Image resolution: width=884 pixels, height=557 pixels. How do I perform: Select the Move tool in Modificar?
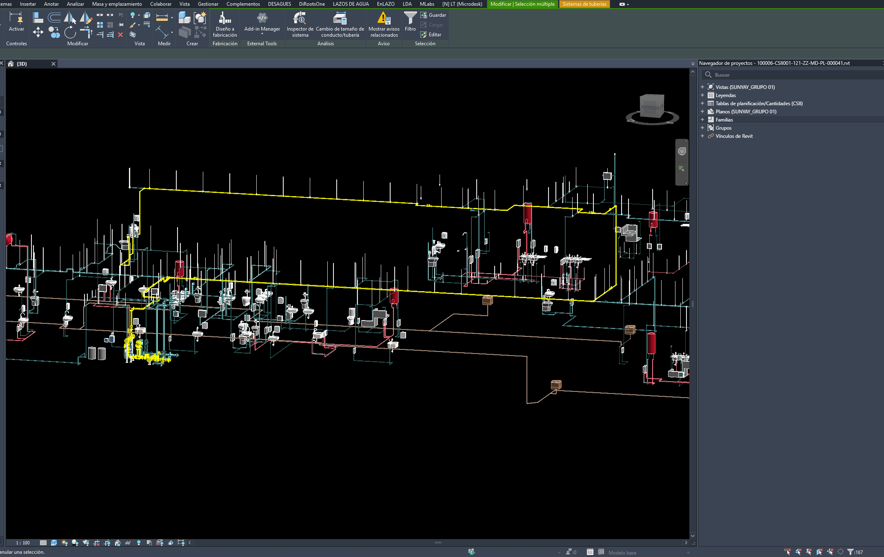(38, 32)
